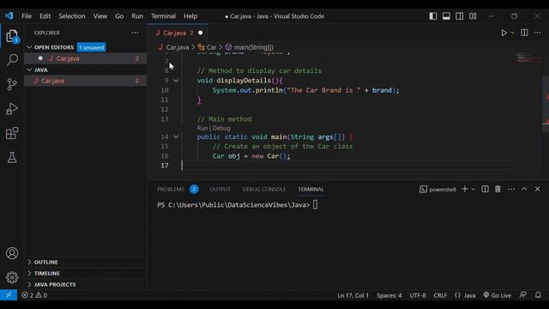Collapse the JAVA folder section
The width and height of the screenshot is (549, 309).
(x=29, y=70)
